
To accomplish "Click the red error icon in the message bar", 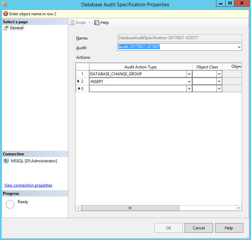I will pyautogui.click(x=6, y=14).
